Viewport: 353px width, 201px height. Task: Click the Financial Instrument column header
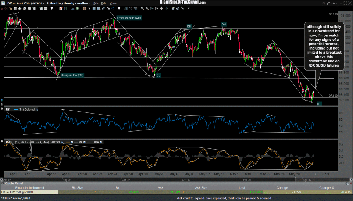[29, 187]
